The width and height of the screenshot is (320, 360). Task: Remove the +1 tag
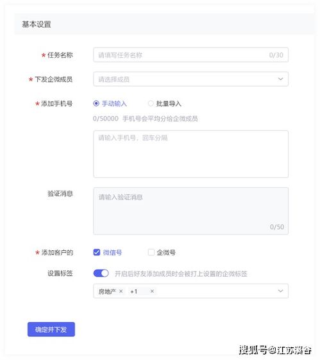152,291
